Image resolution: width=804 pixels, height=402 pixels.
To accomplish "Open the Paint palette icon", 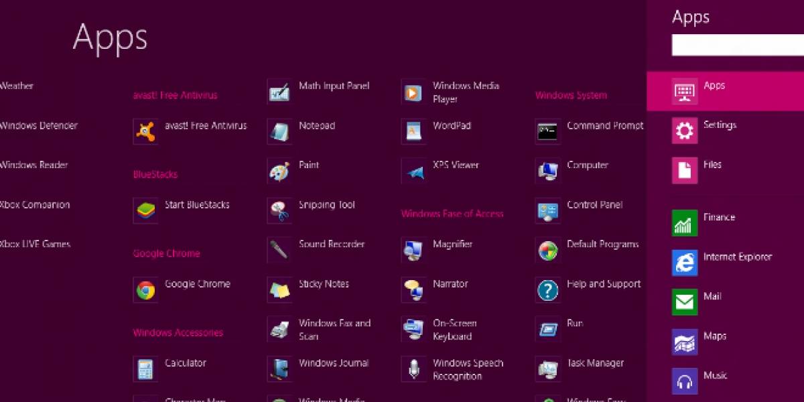I will [x=279, y=171].
